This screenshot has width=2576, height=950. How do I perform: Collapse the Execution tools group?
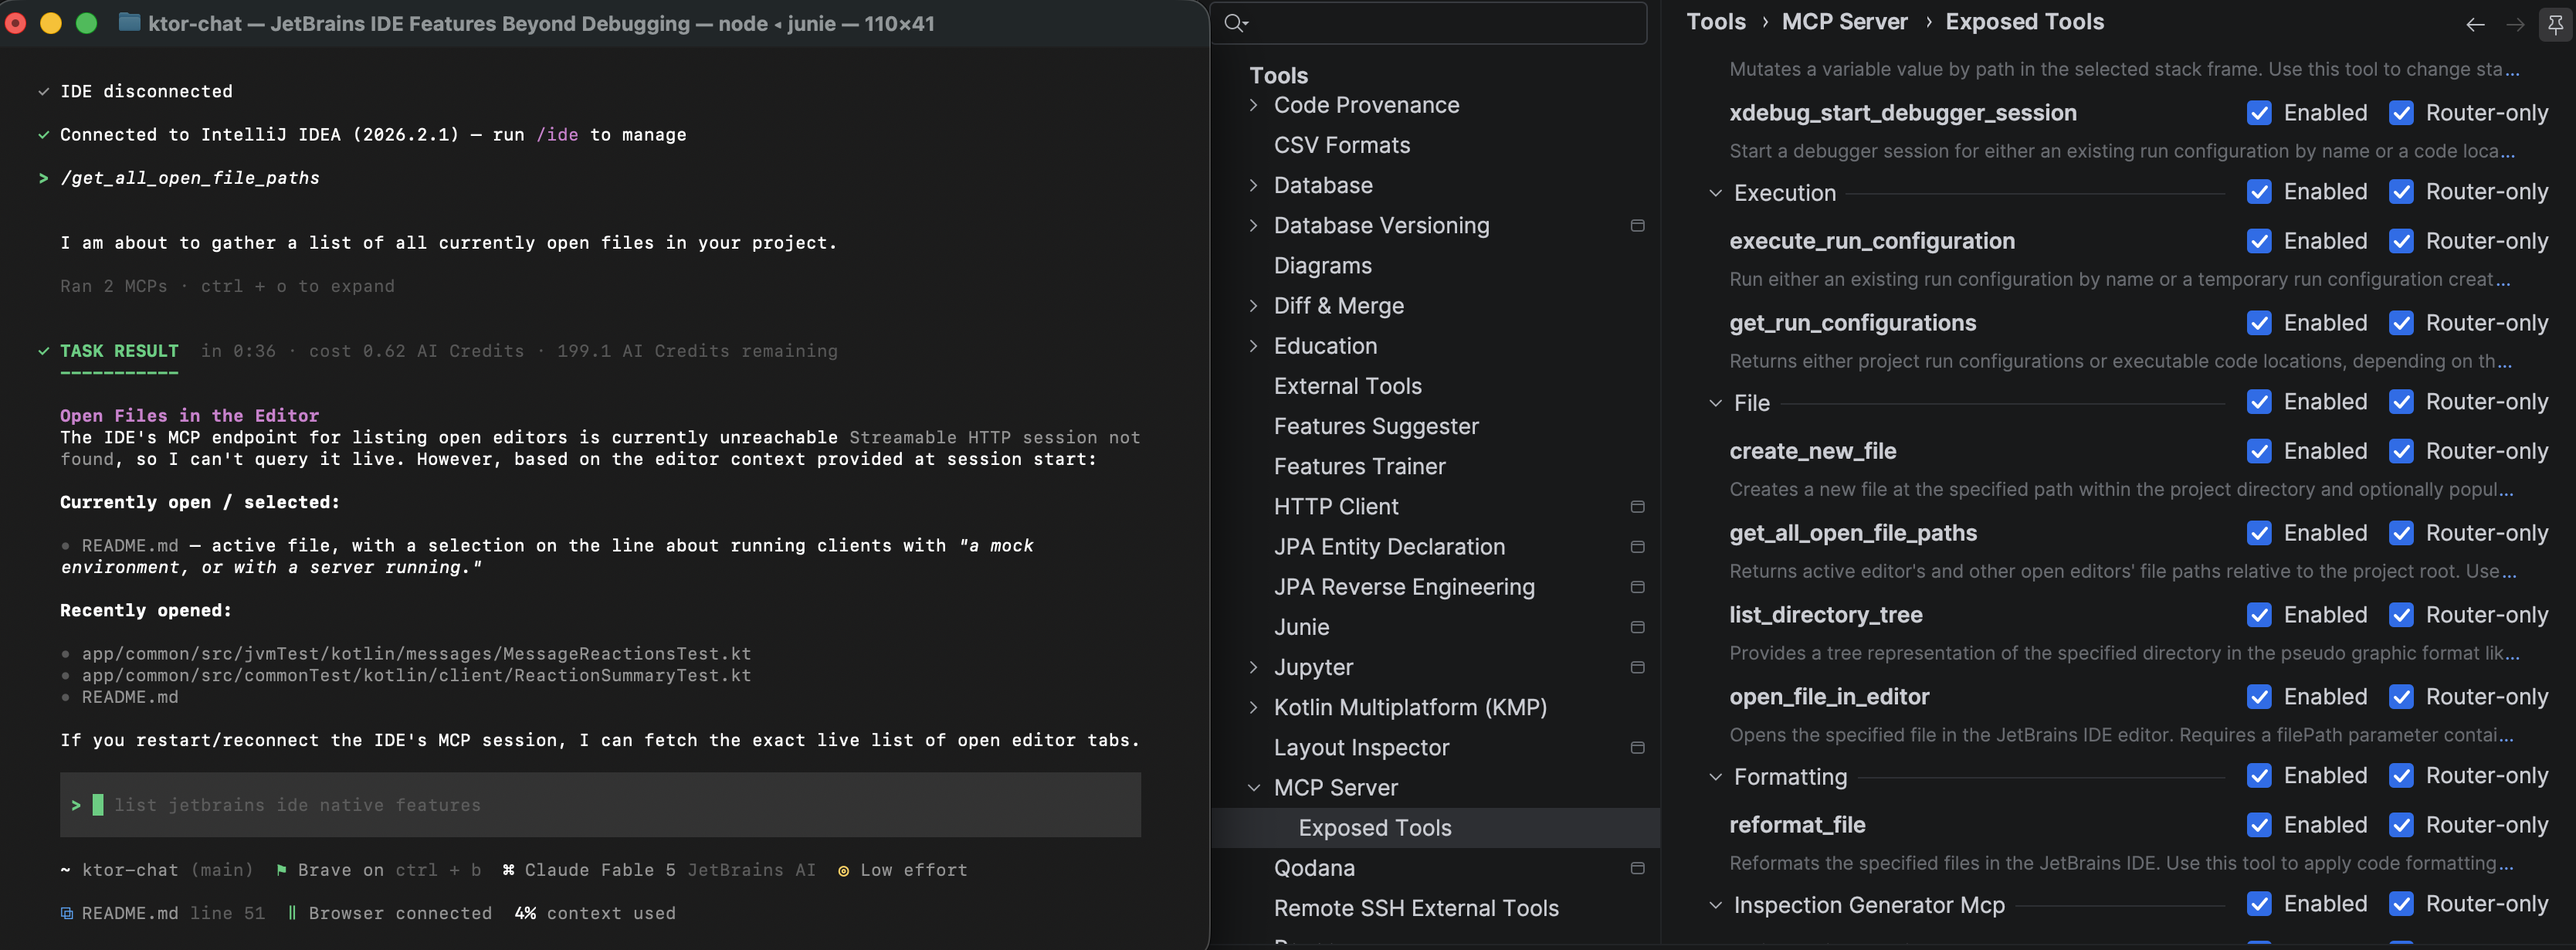(x=1715, y=193)
